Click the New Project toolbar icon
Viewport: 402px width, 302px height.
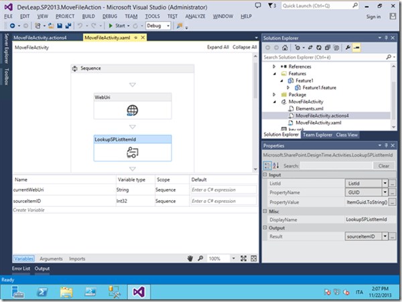point(38,25)
